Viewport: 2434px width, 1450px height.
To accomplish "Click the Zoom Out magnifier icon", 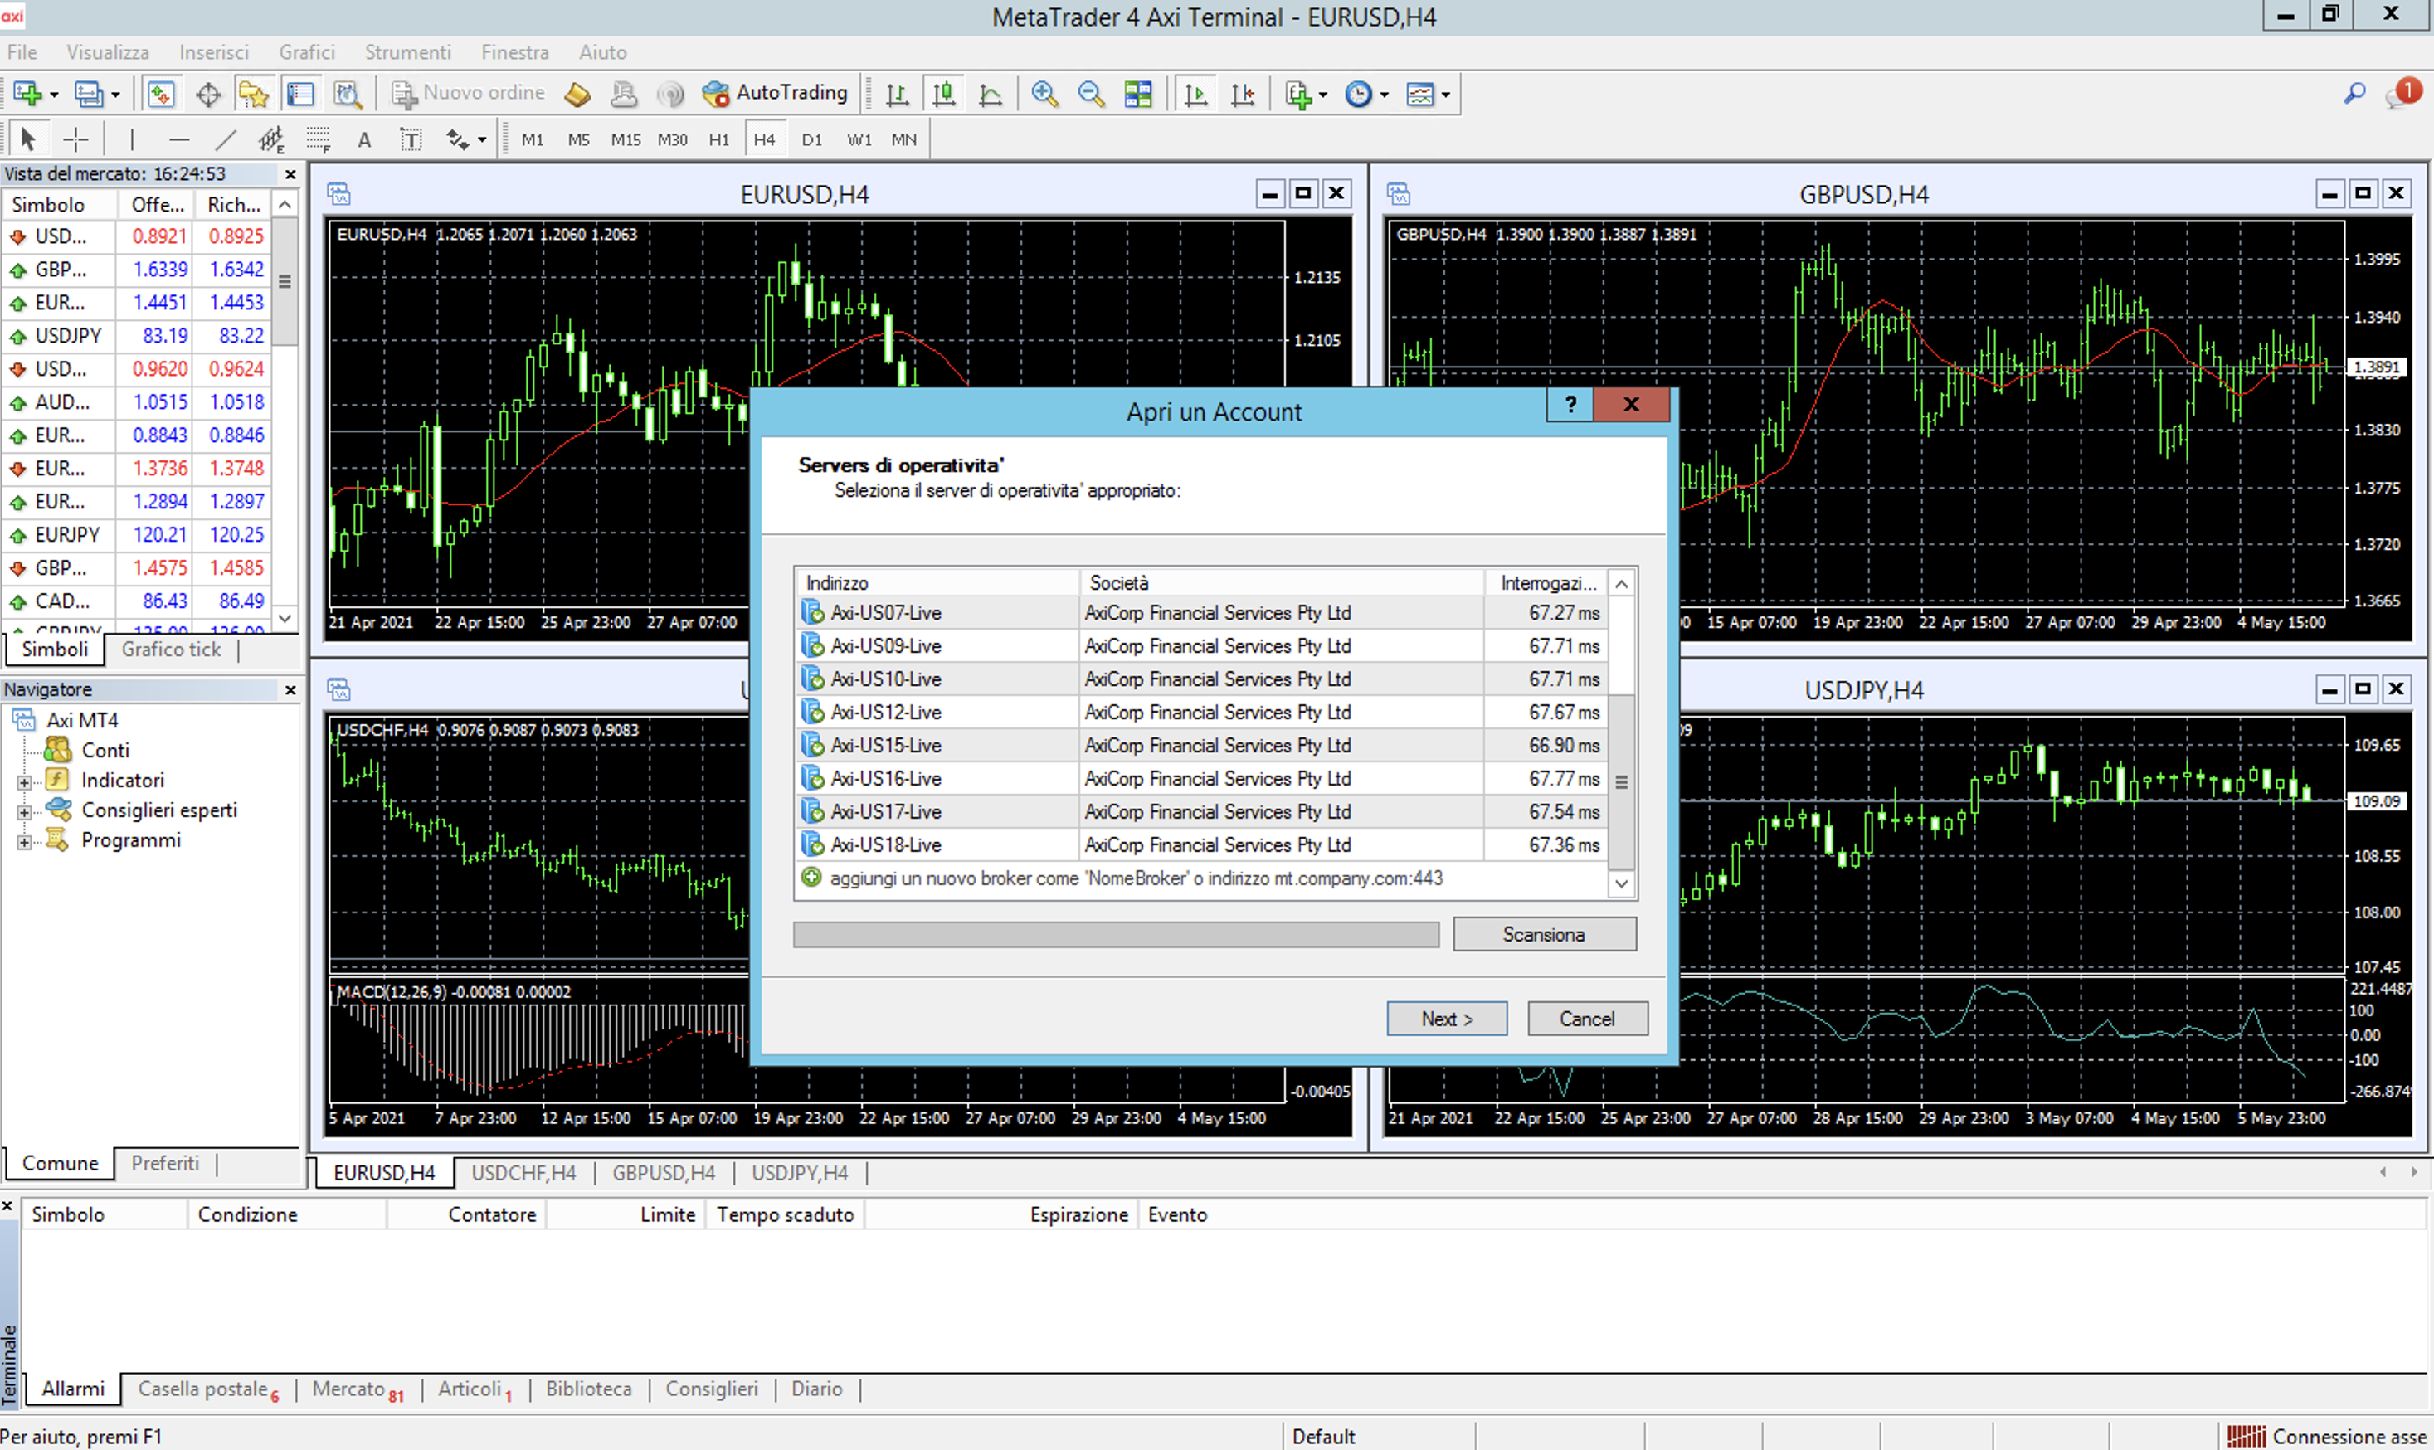I will pos(1090,94).
